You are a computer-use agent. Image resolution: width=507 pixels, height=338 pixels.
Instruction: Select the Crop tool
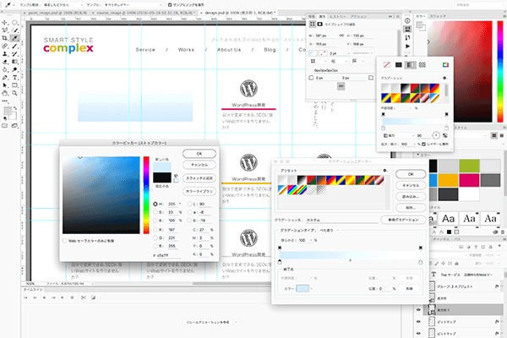tap(6, 38)
